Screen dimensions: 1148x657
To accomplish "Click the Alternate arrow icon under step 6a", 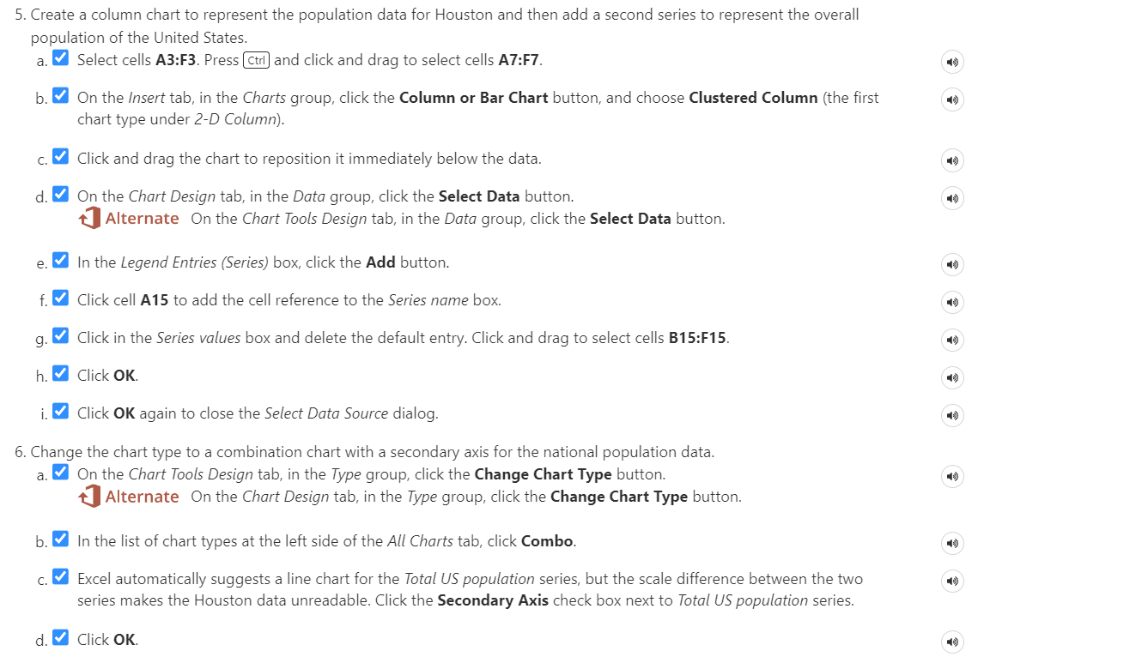I will click(x=90, y=496).
